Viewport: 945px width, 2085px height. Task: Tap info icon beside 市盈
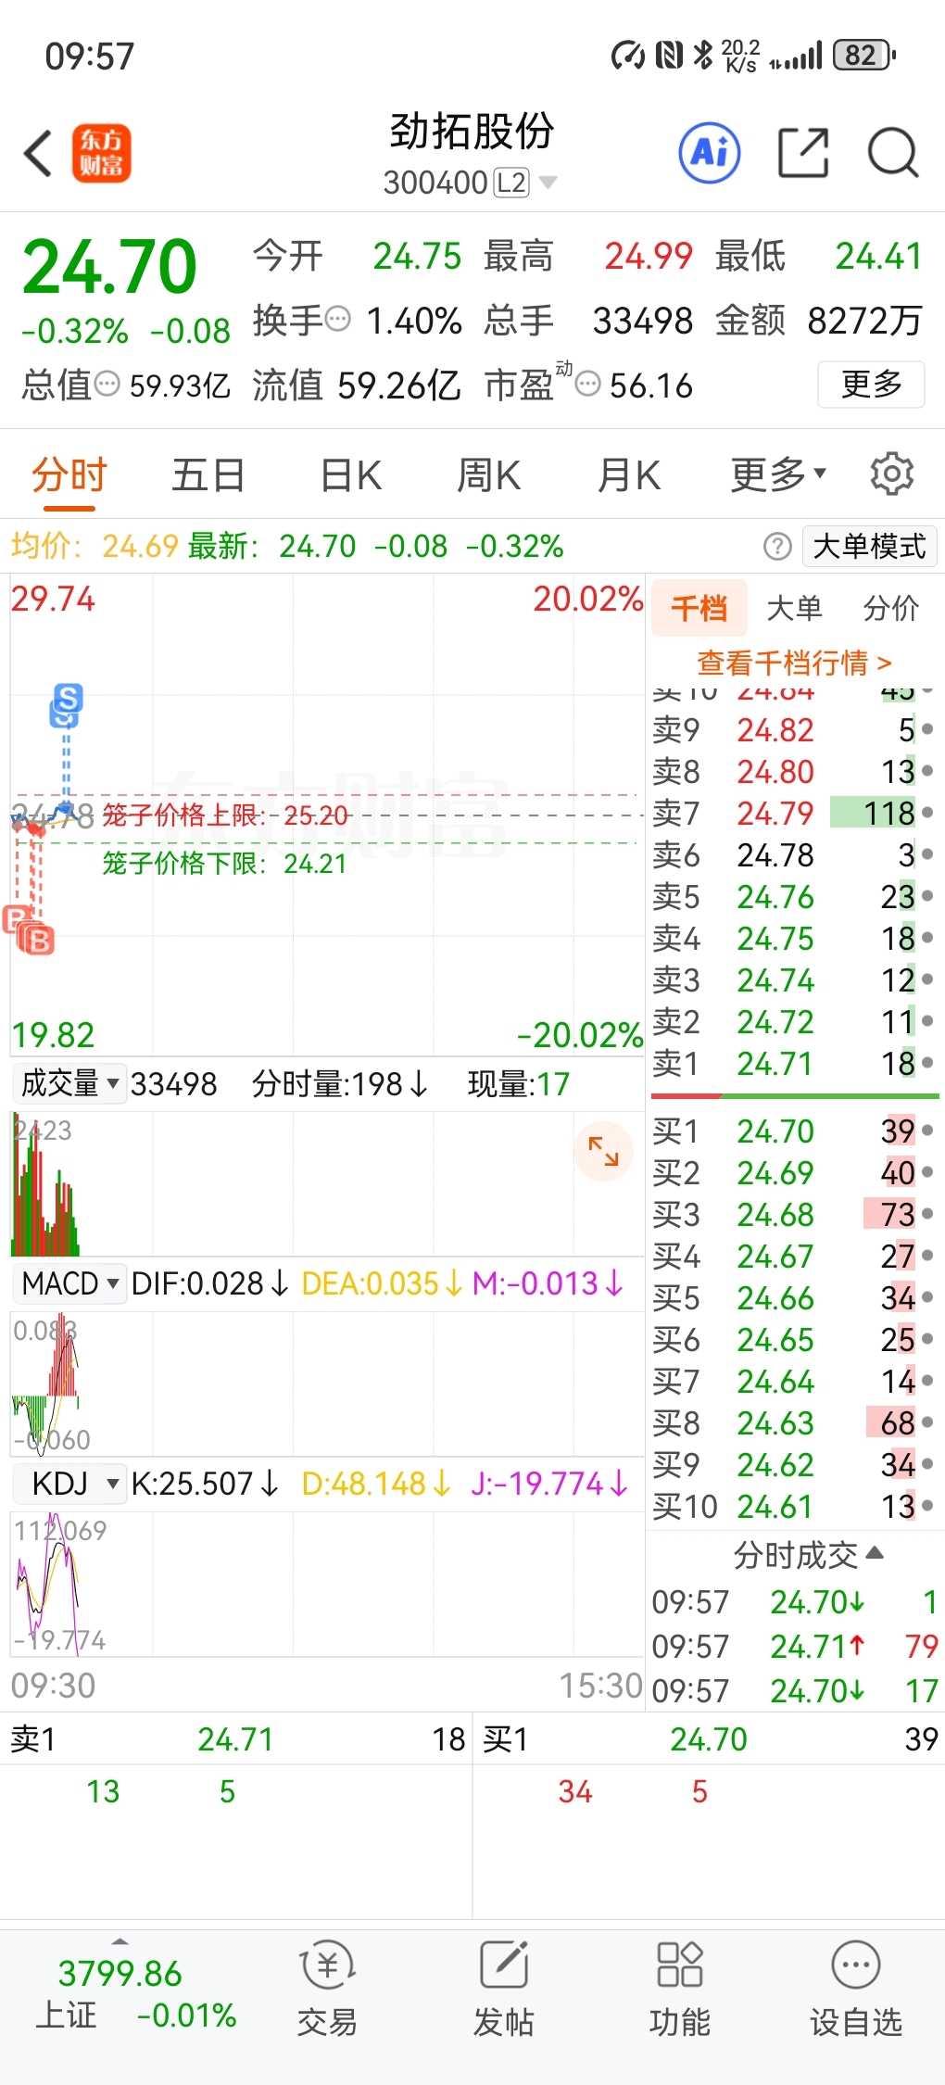coord(588,384)
